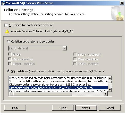Open Help for collation settings
This screenshot has height=115, width=127.
point(15,108)
